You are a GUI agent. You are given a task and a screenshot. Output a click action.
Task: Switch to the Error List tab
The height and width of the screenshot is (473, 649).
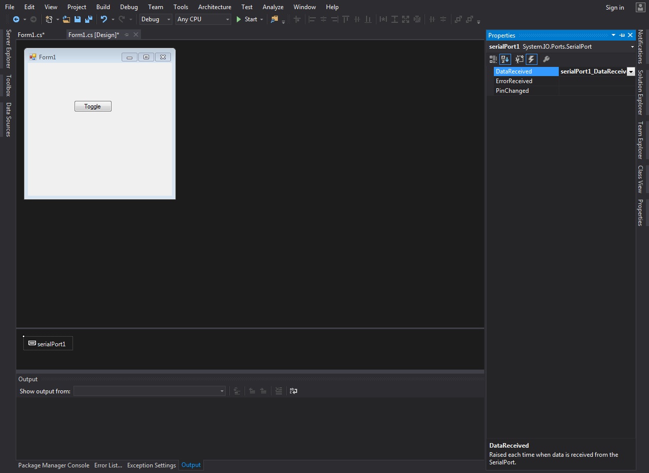coord(108,465)
